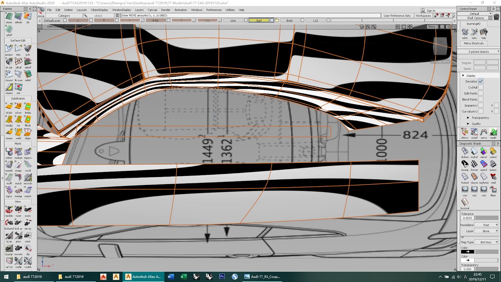The width and height of the screenshot is (501, 282).
Task: Choose the horver diagnostic shade icon
Action: point(474,164)
